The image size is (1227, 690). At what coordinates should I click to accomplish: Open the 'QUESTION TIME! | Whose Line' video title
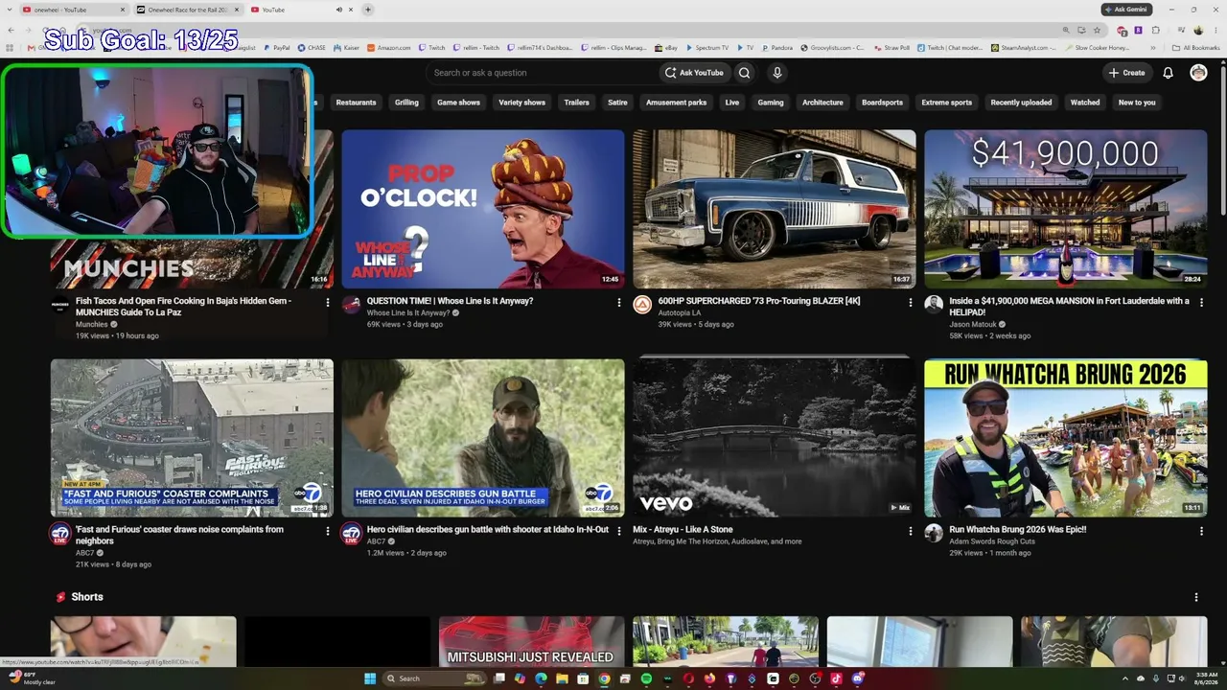click(450, 301)
